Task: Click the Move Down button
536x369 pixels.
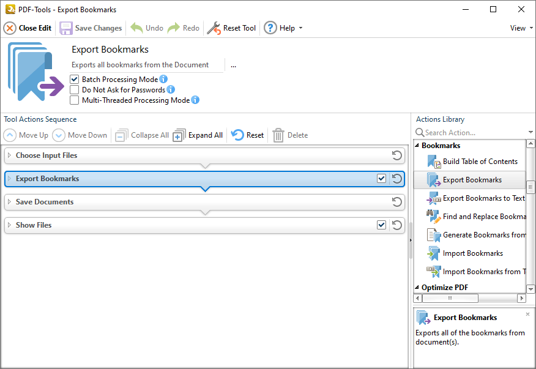Action: (x=80, y=135)
